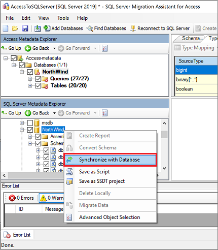Collapse the NorthWind node in SQL Server explorer
Image resolution: width=218 pixels, height=250 pixels.
point(22,130)
